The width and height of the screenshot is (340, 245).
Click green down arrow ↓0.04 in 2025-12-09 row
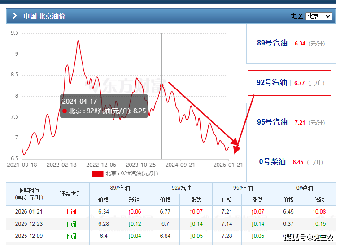click(x=135, y=236)
